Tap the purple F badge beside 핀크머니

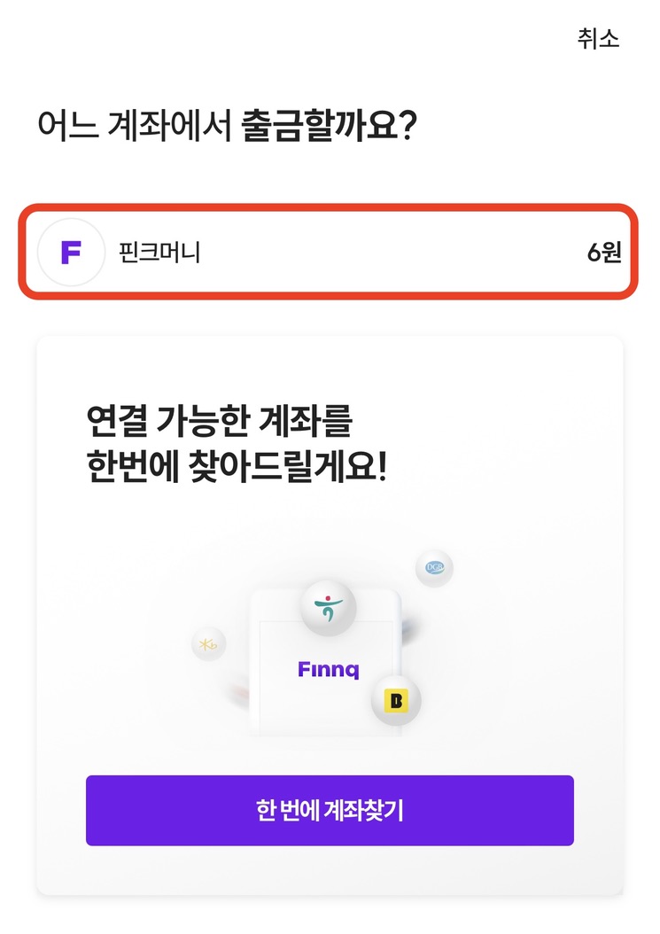(71, 252)
